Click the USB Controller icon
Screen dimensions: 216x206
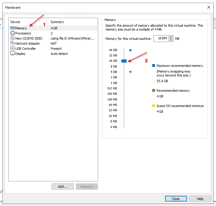click(12, 48)
